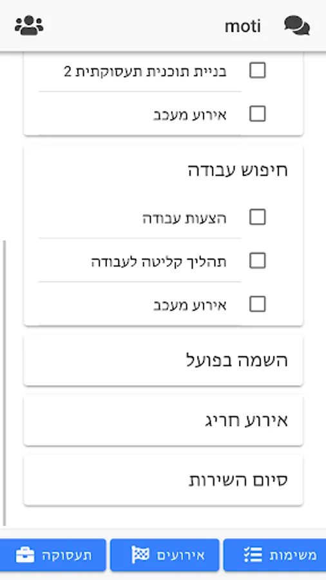
Task: Switch to the אירועים tab
Action: point(165,556)
